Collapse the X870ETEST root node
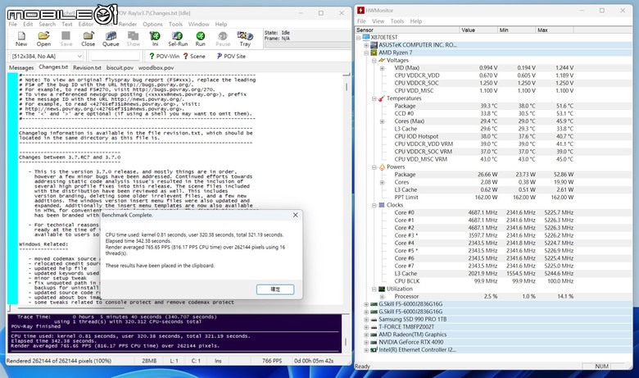Screen dimensions: 639x378 [359, 38]
